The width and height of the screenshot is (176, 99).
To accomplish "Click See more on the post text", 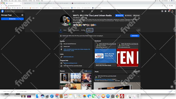I will [118, 81].
